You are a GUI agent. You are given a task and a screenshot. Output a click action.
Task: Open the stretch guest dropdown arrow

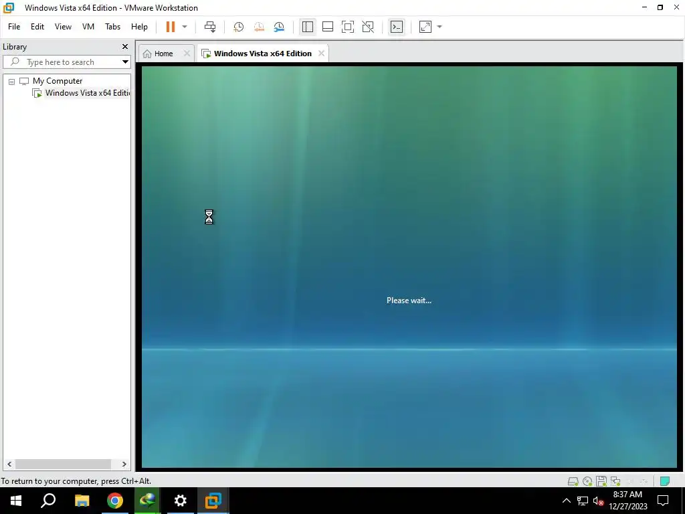439,27
